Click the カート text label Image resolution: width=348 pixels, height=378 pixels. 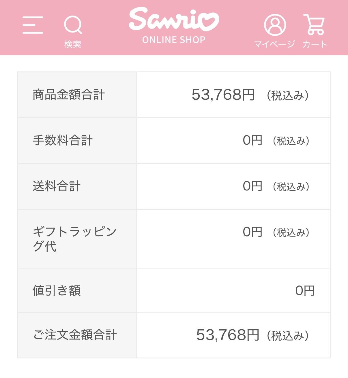315,44
